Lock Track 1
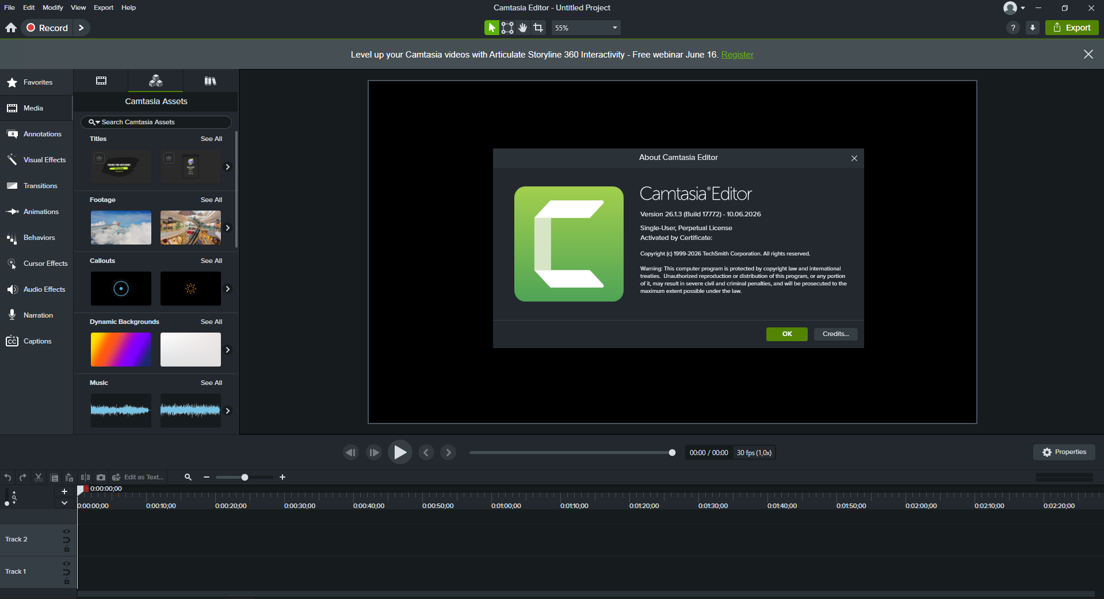 coord(67,581)
